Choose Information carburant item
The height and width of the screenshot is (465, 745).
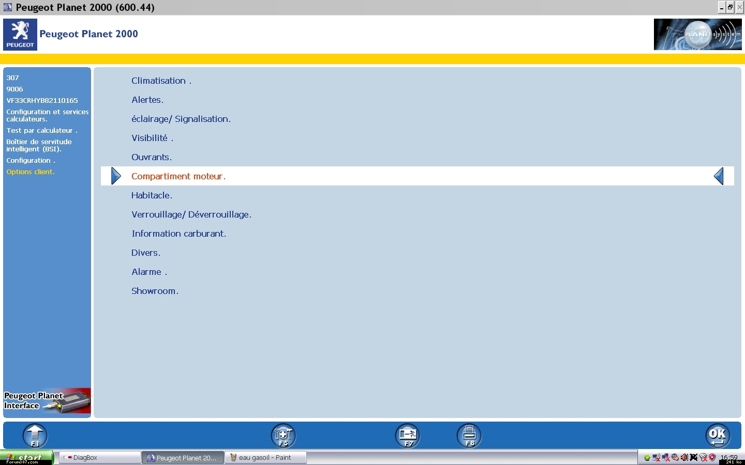(x=178, y=234)
